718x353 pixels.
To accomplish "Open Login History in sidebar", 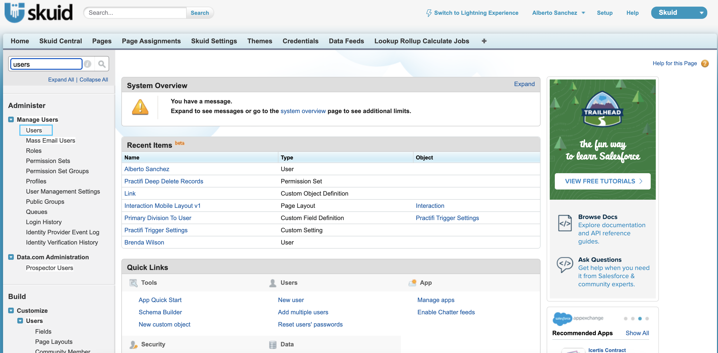I will tap(44, 222).
